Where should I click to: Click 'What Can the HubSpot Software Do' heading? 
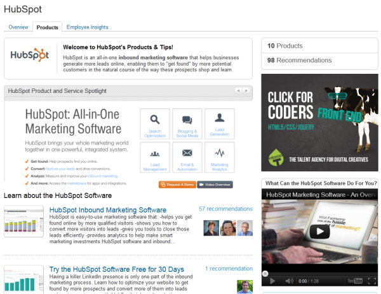pyautogui.click(x=321, y=183)
